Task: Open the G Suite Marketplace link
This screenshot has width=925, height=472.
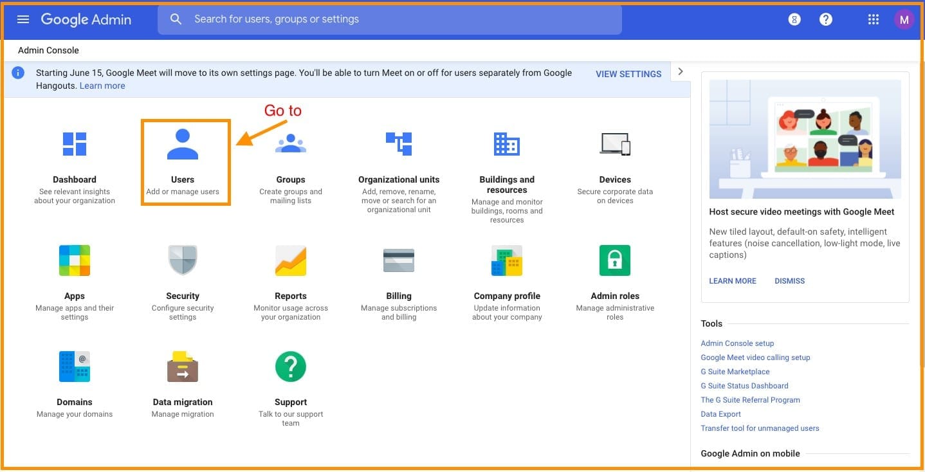Action: pyautogui.click(x=735, y=372)
